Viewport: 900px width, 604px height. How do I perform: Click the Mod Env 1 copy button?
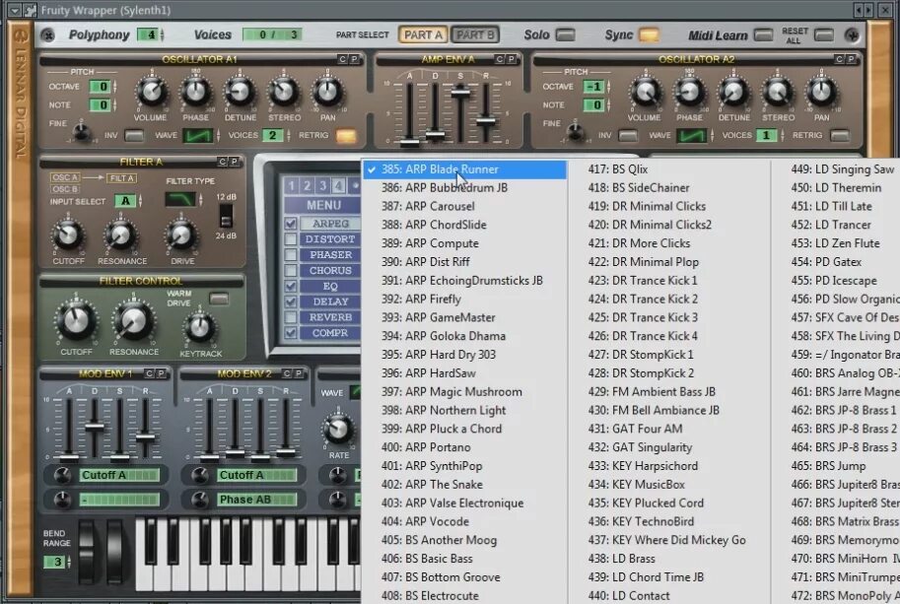[149, 373]
